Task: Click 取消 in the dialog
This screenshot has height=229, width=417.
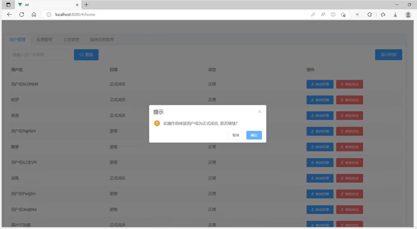Action: pyautogui.click(x=235, y=135)
